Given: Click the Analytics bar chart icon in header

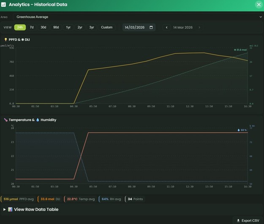Looking at the screenshot, I should tap(4, 5).
